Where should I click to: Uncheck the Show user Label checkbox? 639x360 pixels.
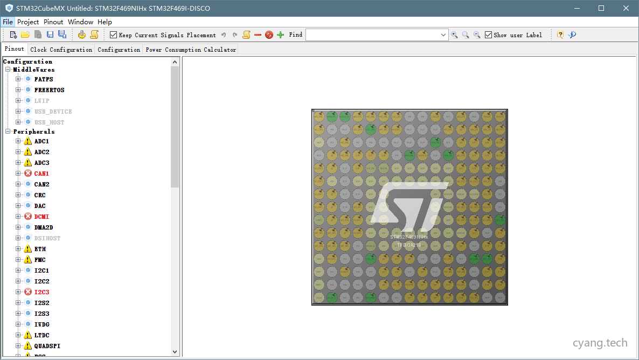[x=488, y=35]
